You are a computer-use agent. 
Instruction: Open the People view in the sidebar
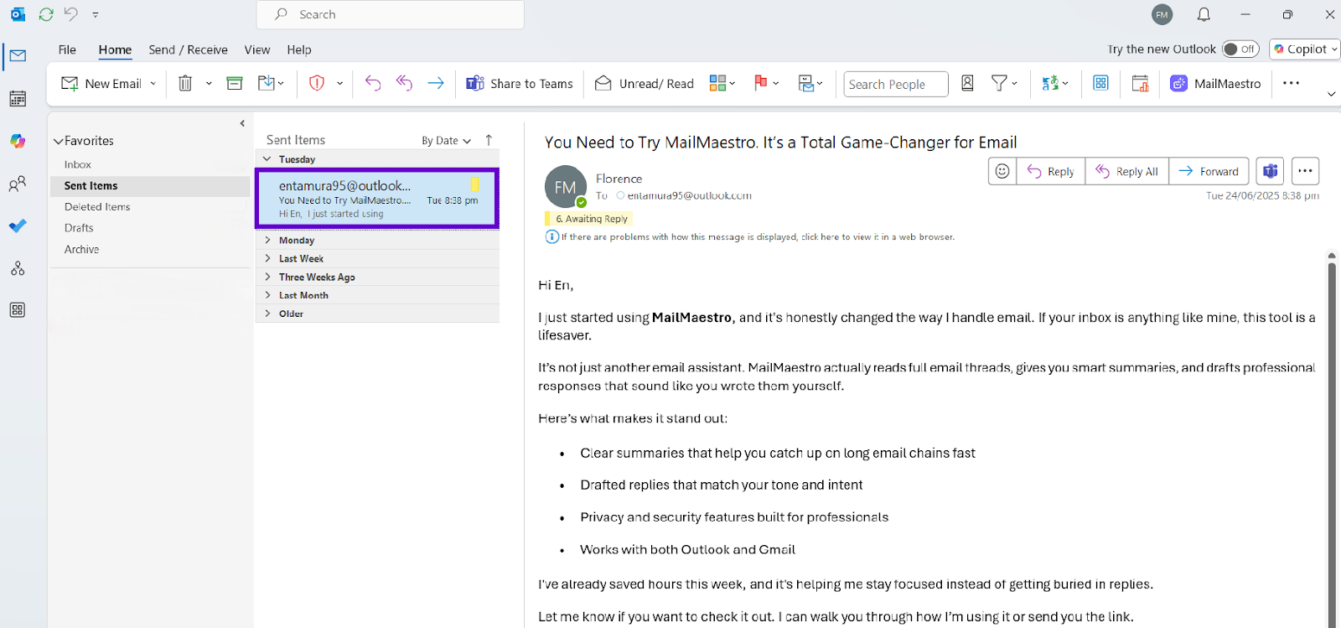pos(18,184)
